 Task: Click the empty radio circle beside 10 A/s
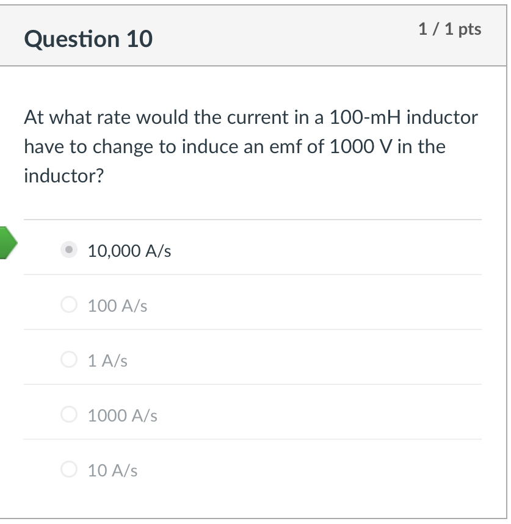coord(68,470)
